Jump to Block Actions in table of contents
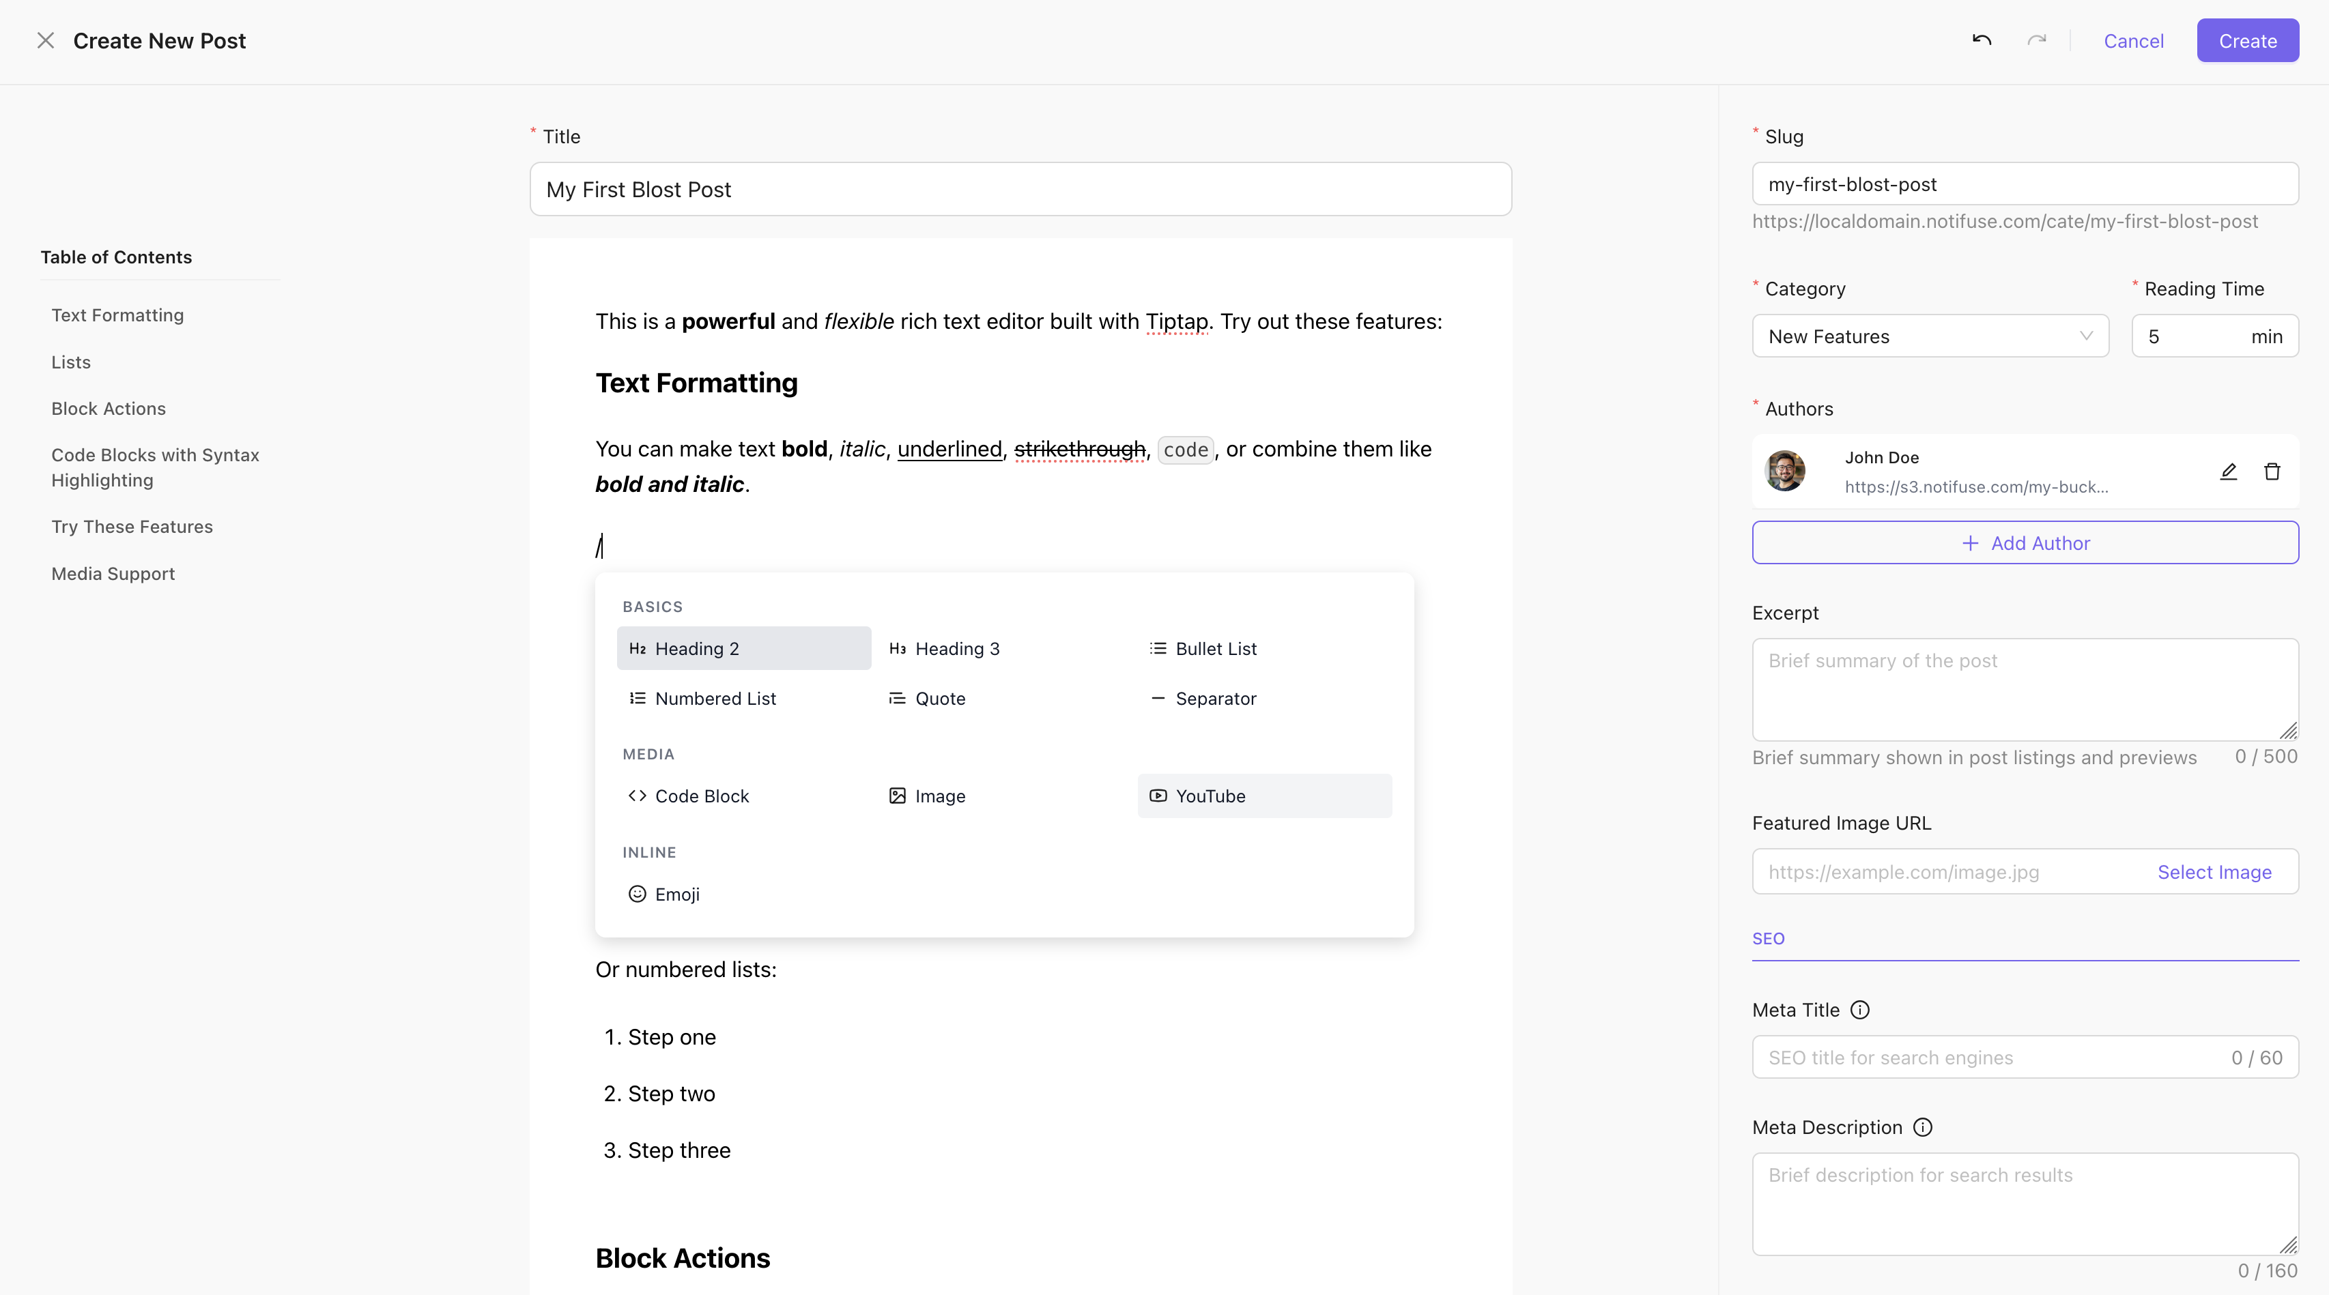 coord(109,409)
